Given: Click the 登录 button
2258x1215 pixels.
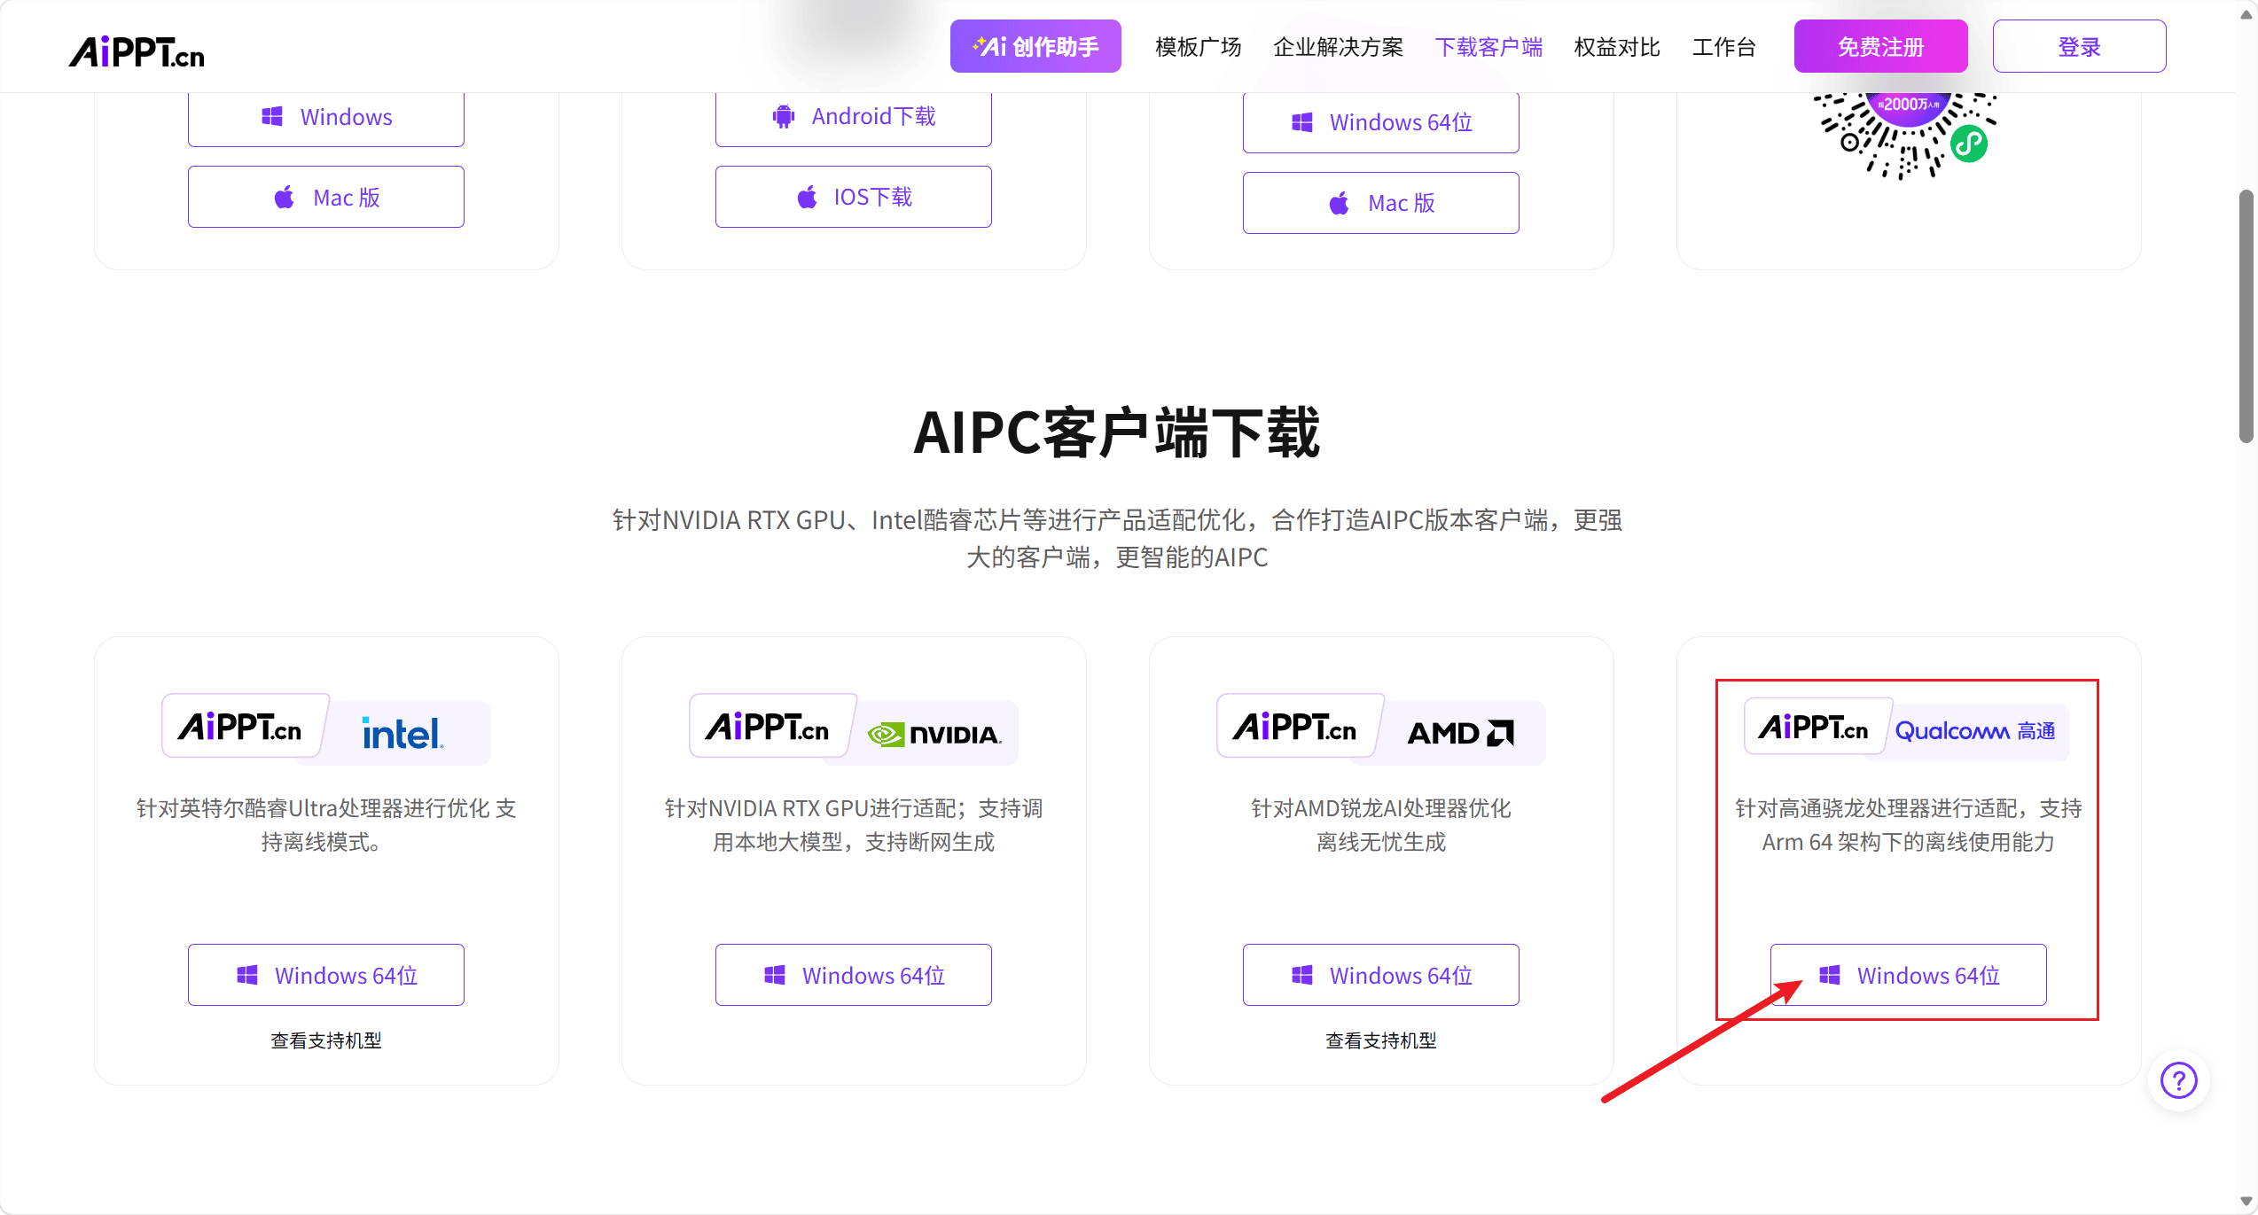Looking at the screenshot, I should tap(2079, 46).
